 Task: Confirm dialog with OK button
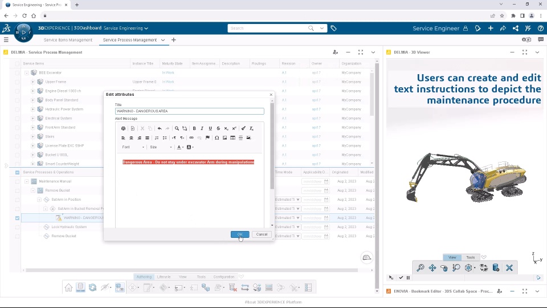[x=240, y=234]
